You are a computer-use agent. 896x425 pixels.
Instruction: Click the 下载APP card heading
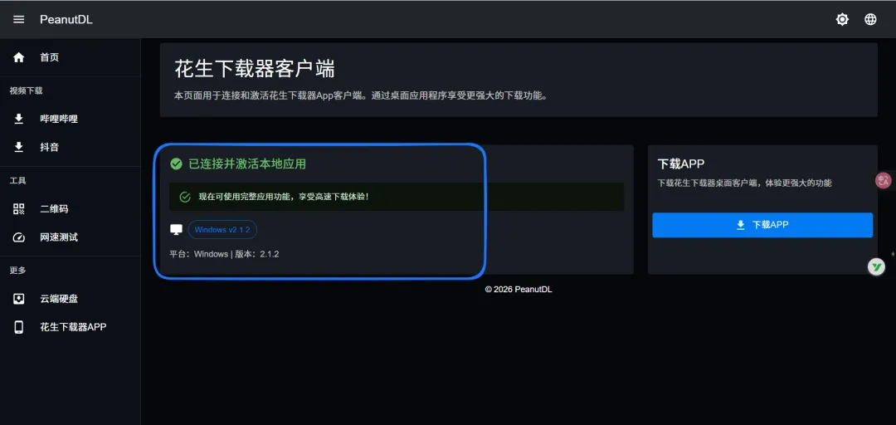tap(681, 164)
